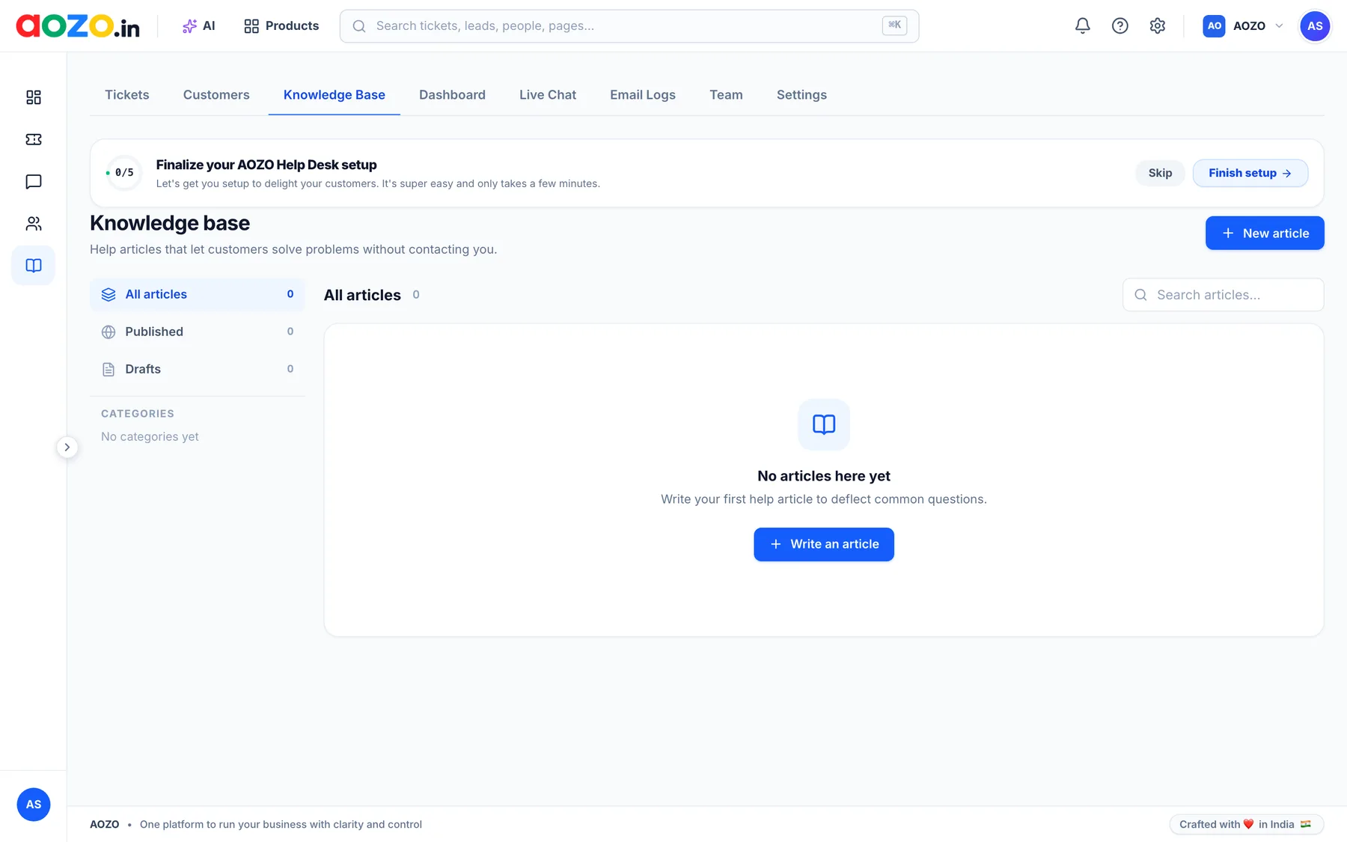Show Drafts articles
The height and width of the screenshot is (842, 1347).
click(198, 369)
